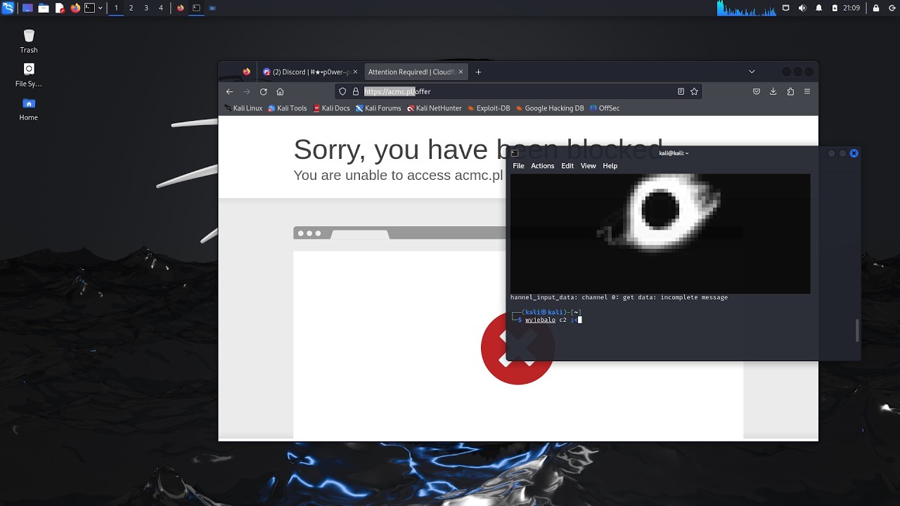
Task: Open the terminal Actions menu
Action: pos(542,166)
